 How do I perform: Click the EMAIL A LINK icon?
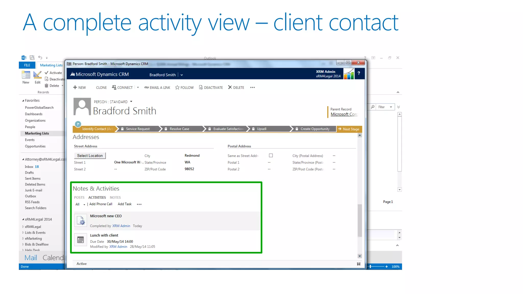[147, 88]
